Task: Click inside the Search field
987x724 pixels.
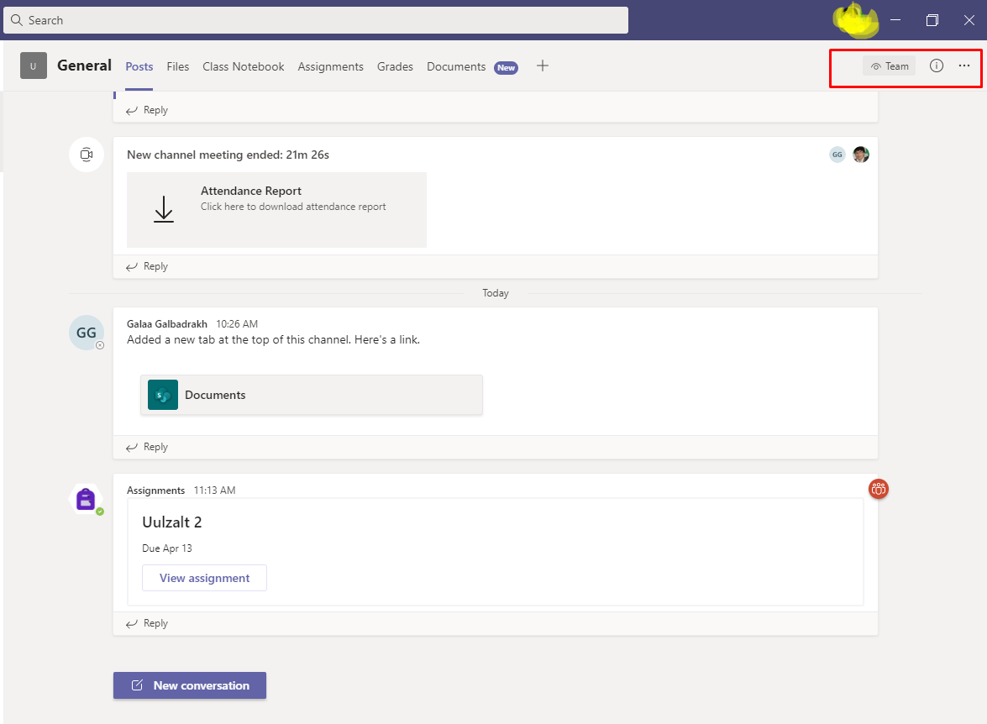Action: pos(315,19)
